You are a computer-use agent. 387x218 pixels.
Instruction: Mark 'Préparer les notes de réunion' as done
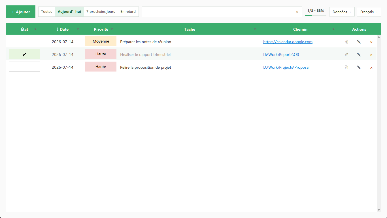[24, 41]
